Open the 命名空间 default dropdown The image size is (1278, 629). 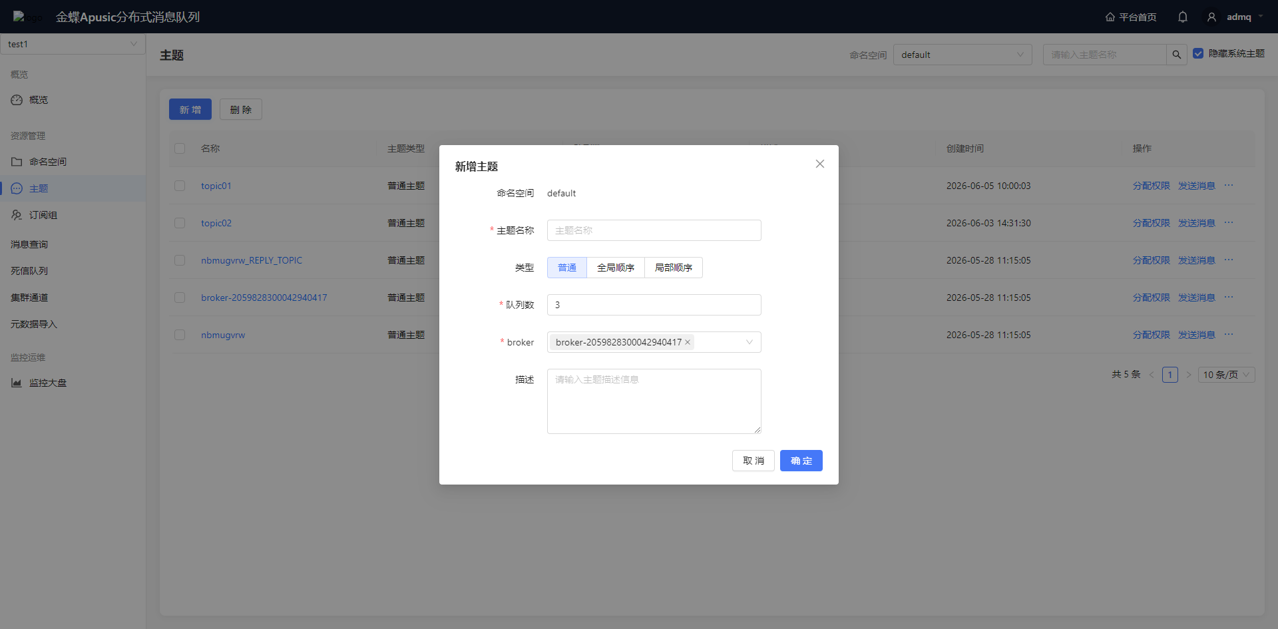(x=962, y=55)
